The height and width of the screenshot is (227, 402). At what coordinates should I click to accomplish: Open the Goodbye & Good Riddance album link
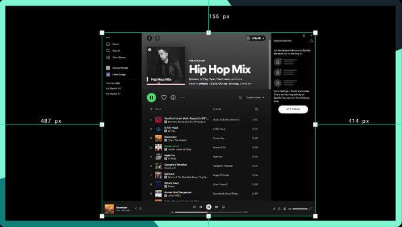226,194
